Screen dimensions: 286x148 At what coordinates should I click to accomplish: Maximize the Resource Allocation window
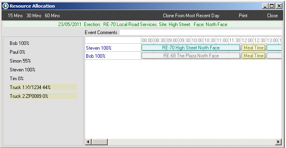point(271,6)
